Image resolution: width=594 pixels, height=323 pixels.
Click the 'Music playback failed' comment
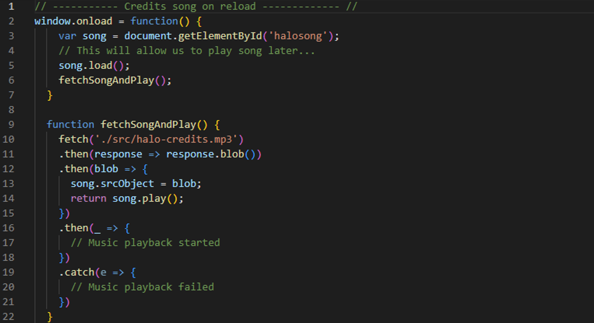pos(151,287)
